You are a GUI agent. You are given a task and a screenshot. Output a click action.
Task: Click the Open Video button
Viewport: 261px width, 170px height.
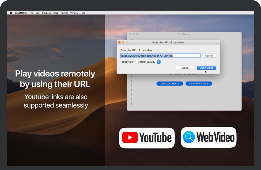pos(207,68)
